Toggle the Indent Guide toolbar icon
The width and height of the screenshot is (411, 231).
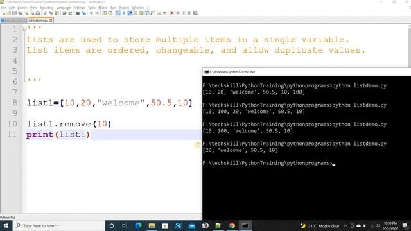[x=130, y=13]
